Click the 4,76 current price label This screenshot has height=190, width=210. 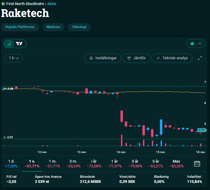click(x=202, y=130)
